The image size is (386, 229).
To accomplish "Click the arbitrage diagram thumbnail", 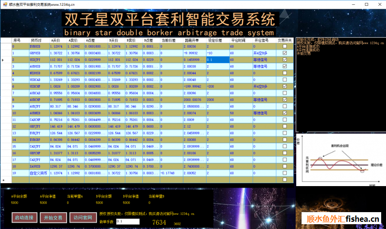I will point(338,160).
